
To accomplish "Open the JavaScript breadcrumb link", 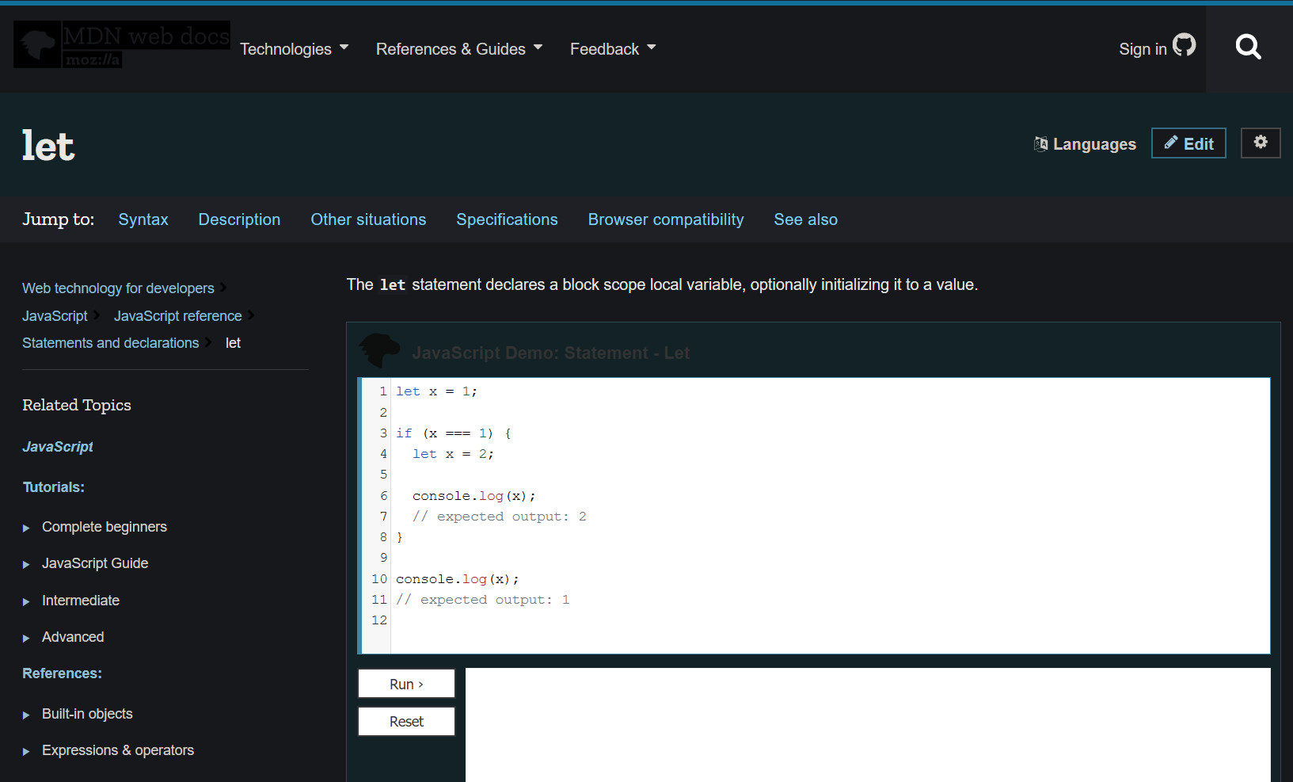I will click(x=55, y=316).
